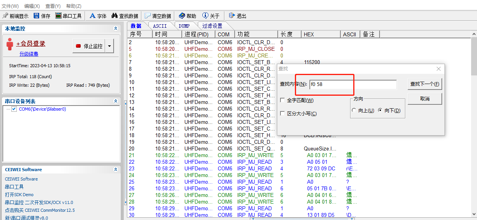Click the 取消 button in find dialog

425,99
